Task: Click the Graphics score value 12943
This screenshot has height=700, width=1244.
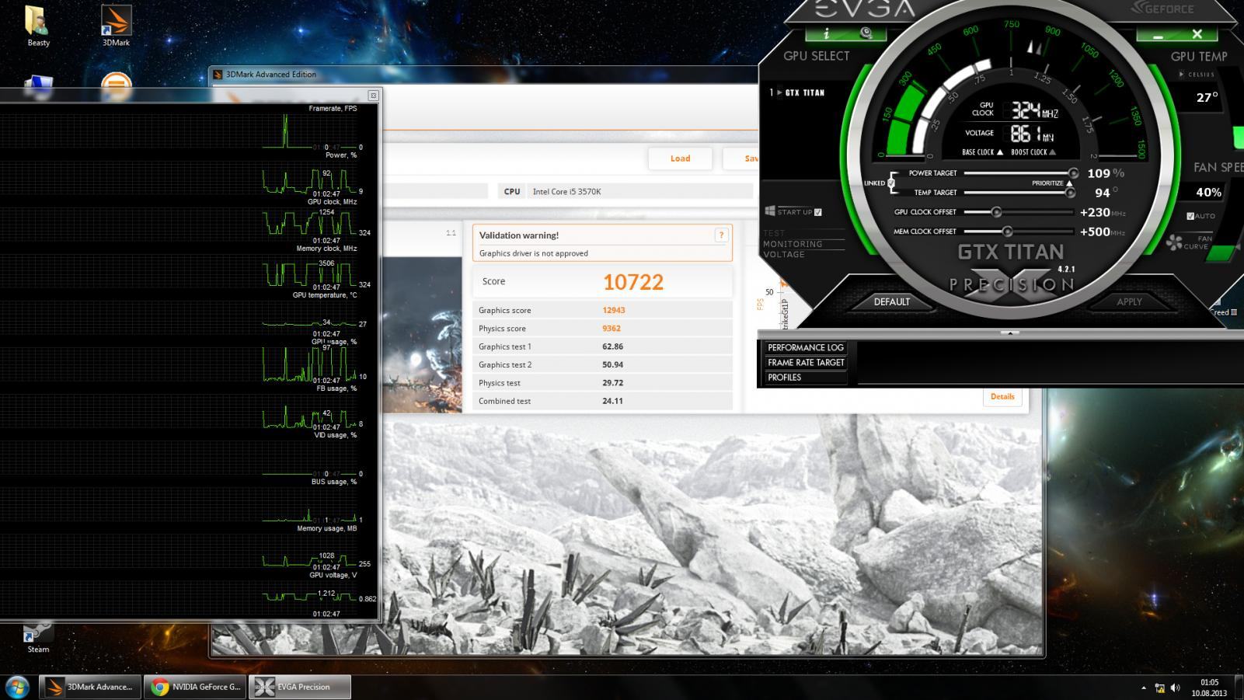Action: pyautogui.click(x=614, y=310)
